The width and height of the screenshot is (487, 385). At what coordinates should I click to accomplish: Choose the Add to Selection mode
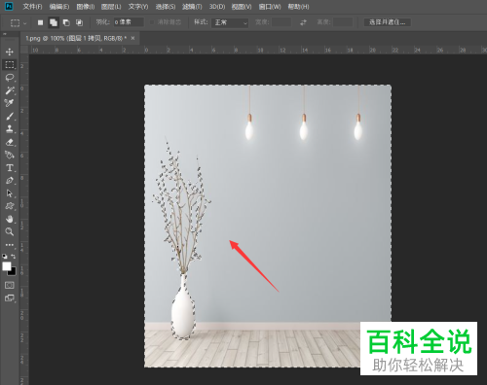click(x=54, y=22)
